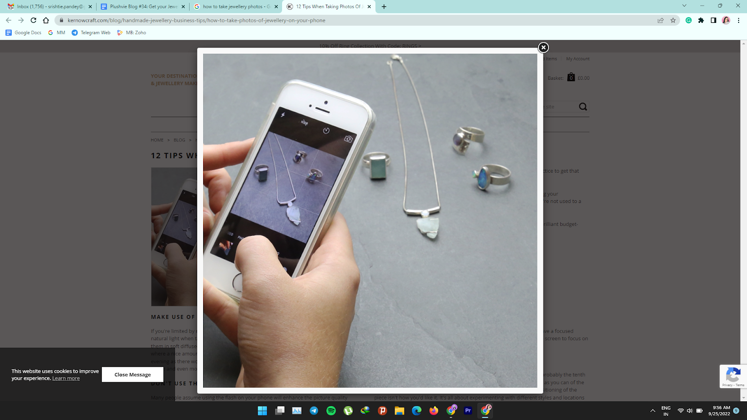Viewport: 747px width, 420px height.
Task: Launch Microsoft Edge from the taskbar
Action: coord(416,411)
